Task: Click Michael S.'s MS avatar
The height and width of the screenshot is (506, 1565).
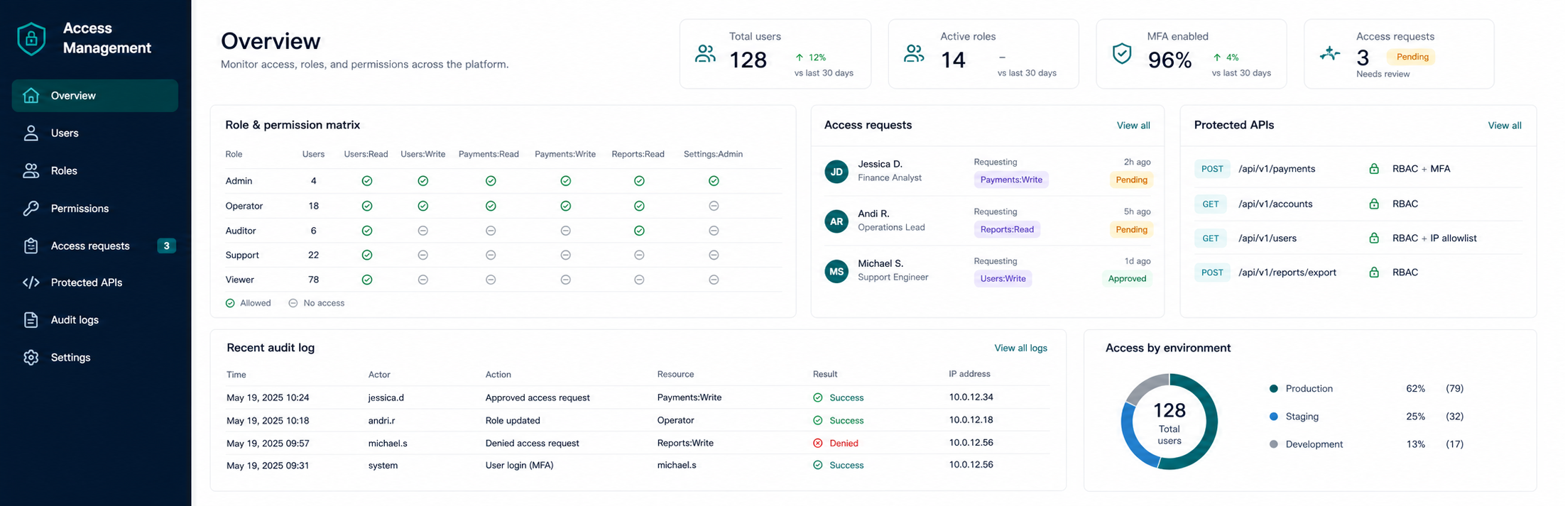Action: pyautogui.click(x=836, y=271)
